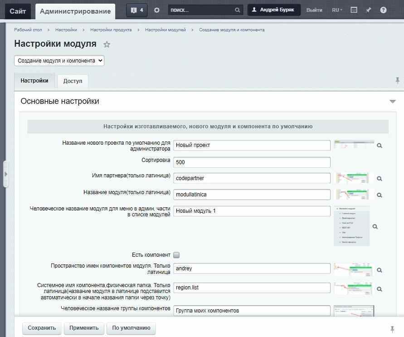The width and height of the screenshot is (404, 337).
Task: Click the pin icon in top toolbar
Action: [369, 10]
